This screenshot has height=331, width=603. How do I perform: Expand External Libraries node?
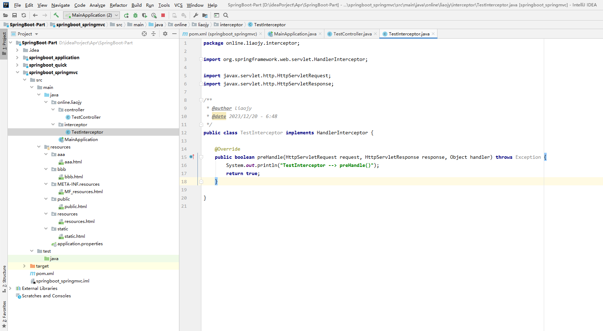10,288
